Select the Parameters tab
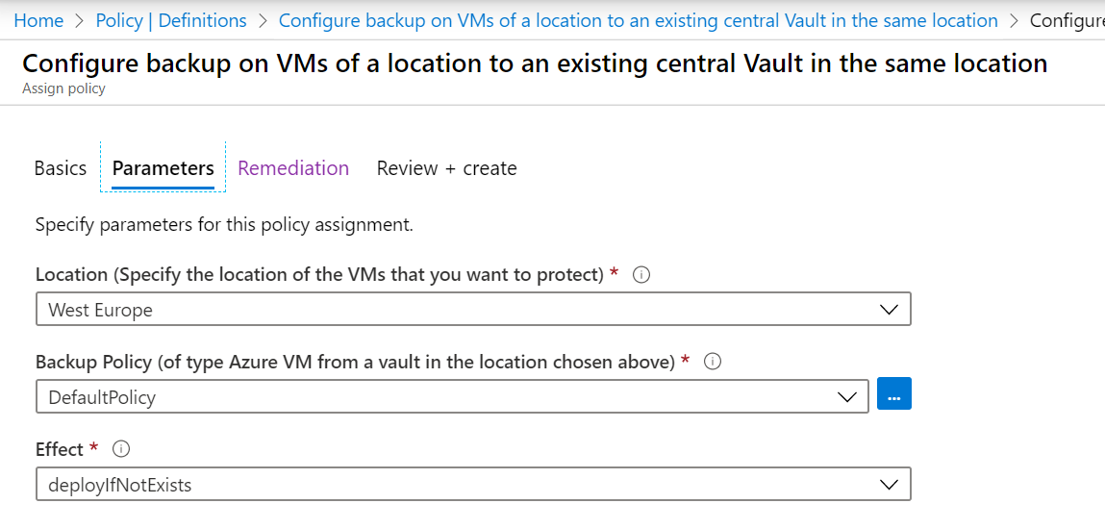 click(163, 168)
